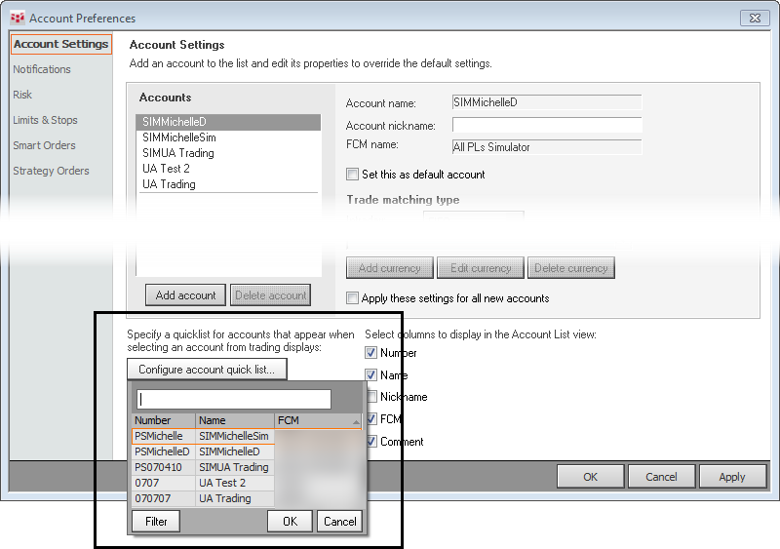780x549 pixels.
Task: Go to Strategy Orders tab
Action: (51, 171)
